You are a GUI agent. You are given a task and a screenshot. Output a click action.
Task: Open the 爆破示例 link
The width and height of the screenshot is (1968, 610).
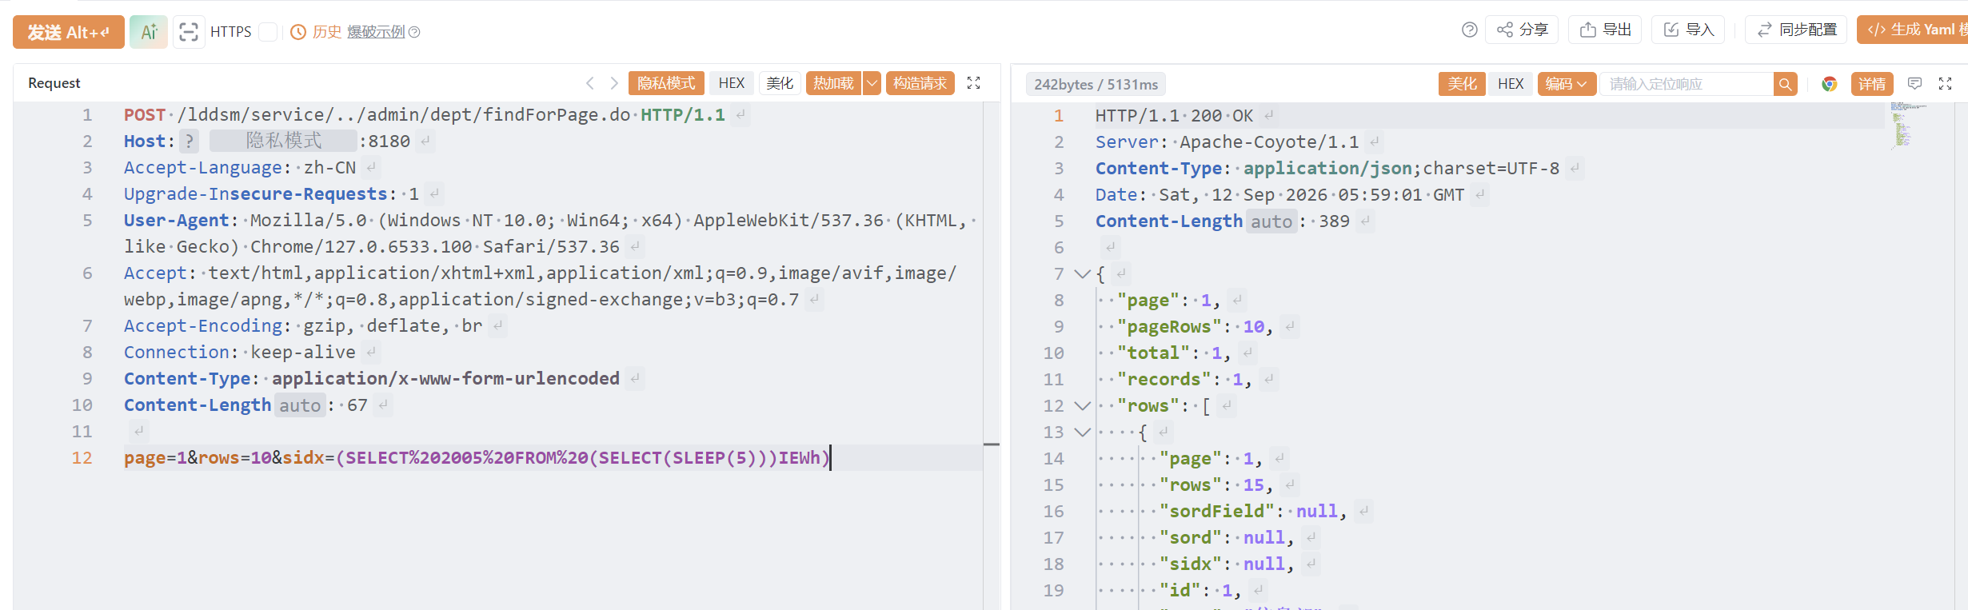[x=376, y=32]
